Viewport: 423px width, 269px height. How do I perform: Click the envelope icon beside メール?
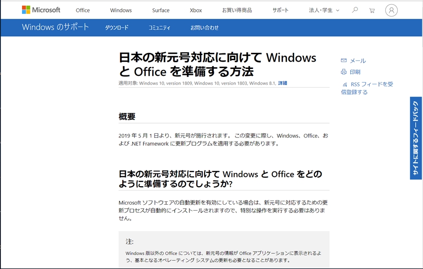coord(344,60)
